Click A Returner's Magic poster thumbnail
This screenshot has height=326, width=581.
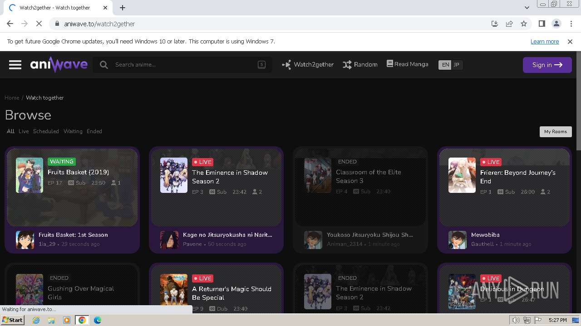174,292
